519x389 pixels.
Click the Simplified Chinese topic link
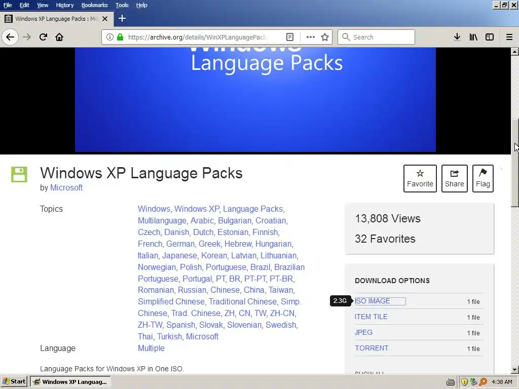(x=171, y=302)
